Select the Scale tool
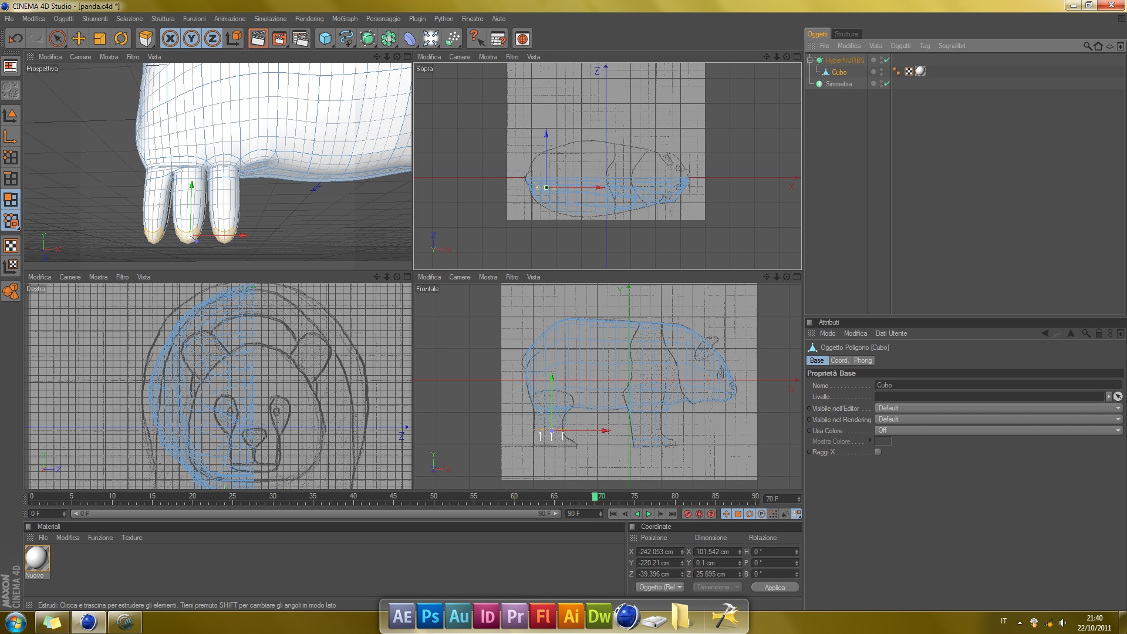This screenshot has height=634, width=1127. pos(100,39)
